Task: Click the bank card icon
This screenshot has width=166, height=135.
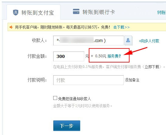Action: pos(76,12)
